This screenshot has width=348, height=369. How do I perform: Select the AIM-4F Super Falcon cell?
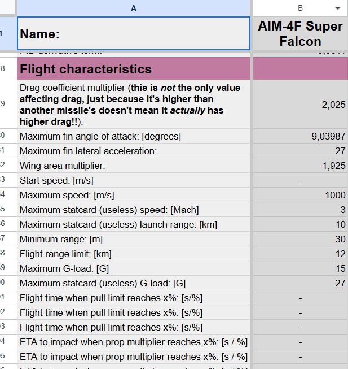[299, 34]
